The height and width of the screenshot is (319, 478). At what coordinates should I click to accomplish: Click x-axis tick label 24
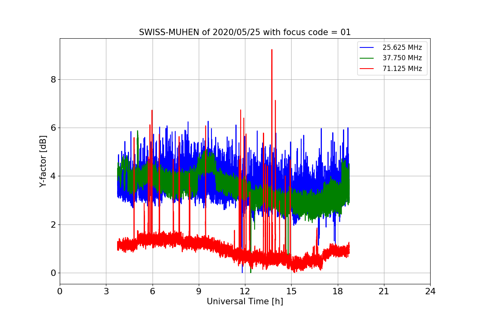(x=430, y=291)
